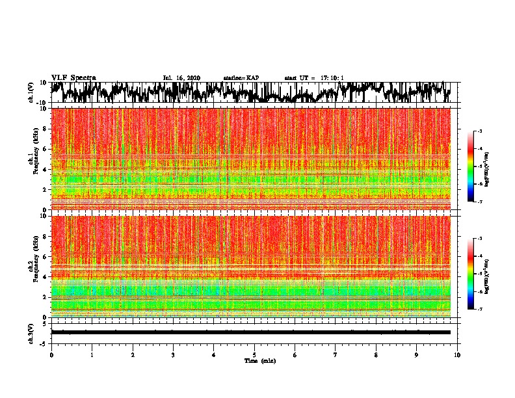Click the ch.1 spectrogram color scale bar
Image resolution: width=515 pixels, height=398 pixels.
471,166
